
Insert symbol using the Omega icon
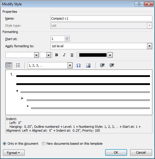pyautogui.click(x=78, y=65)
